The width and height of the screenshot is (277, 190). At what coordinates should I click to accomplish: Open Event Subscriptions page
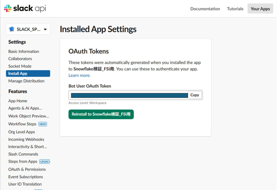pos(26,177)
